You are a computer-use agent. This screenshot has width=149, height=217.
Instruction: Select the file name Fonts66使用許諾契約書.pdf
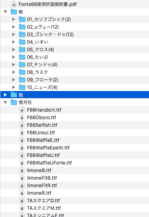click(x=48, y=4)
